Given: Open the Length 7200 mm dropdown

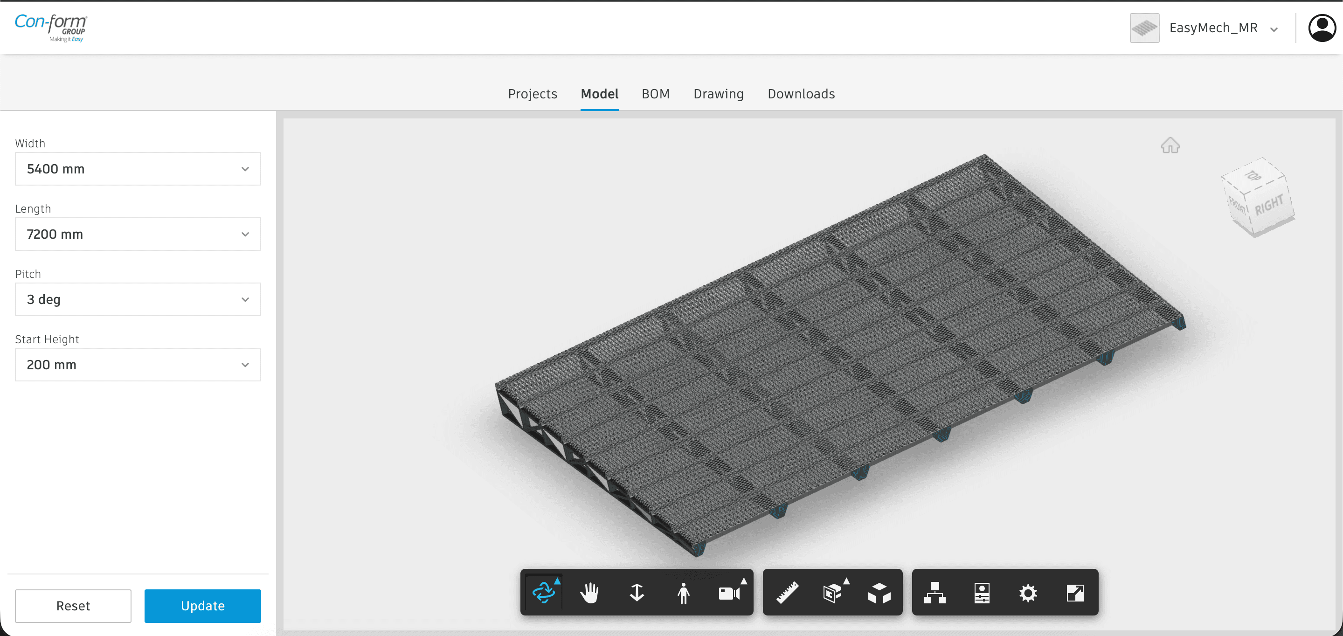Looking at the screenshot, I should [x=138, y=234].
